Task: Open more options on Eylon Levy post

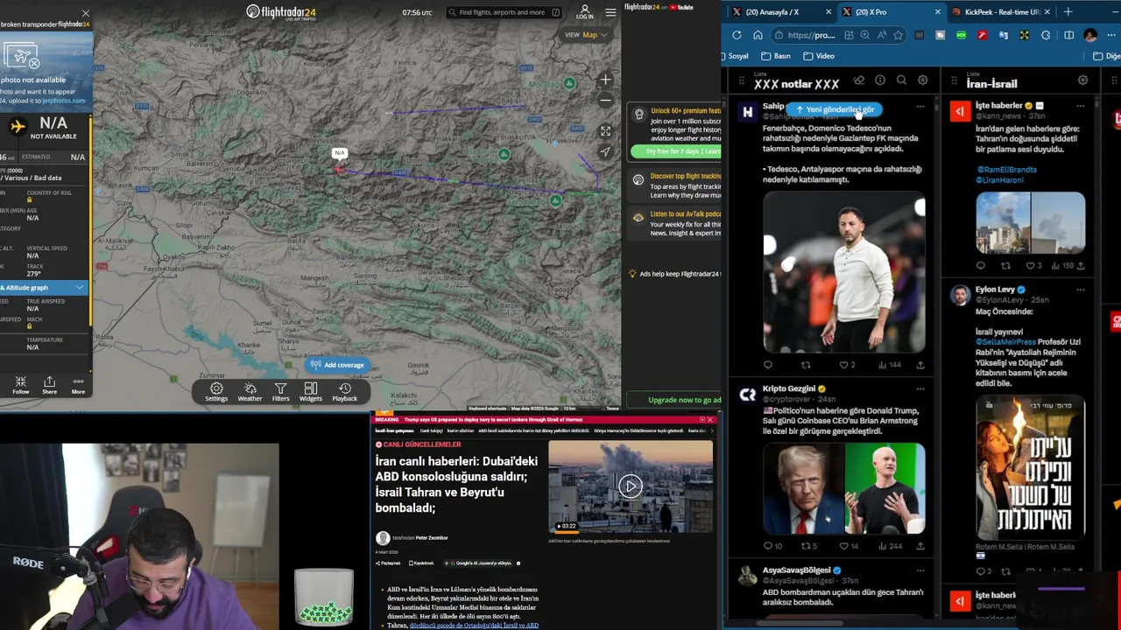Action: [x=1080, y=290]
